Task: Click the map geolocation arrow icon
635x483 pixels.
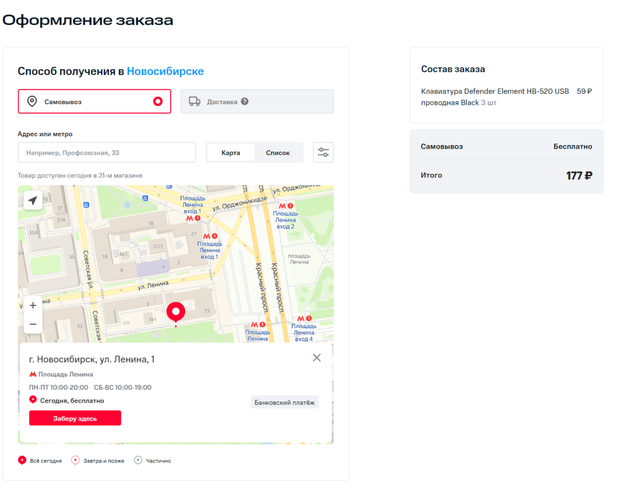Action: pos(33,200)
